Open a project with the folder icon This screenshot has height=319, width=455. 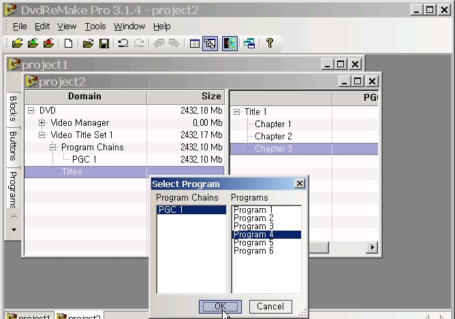point(88,44)
